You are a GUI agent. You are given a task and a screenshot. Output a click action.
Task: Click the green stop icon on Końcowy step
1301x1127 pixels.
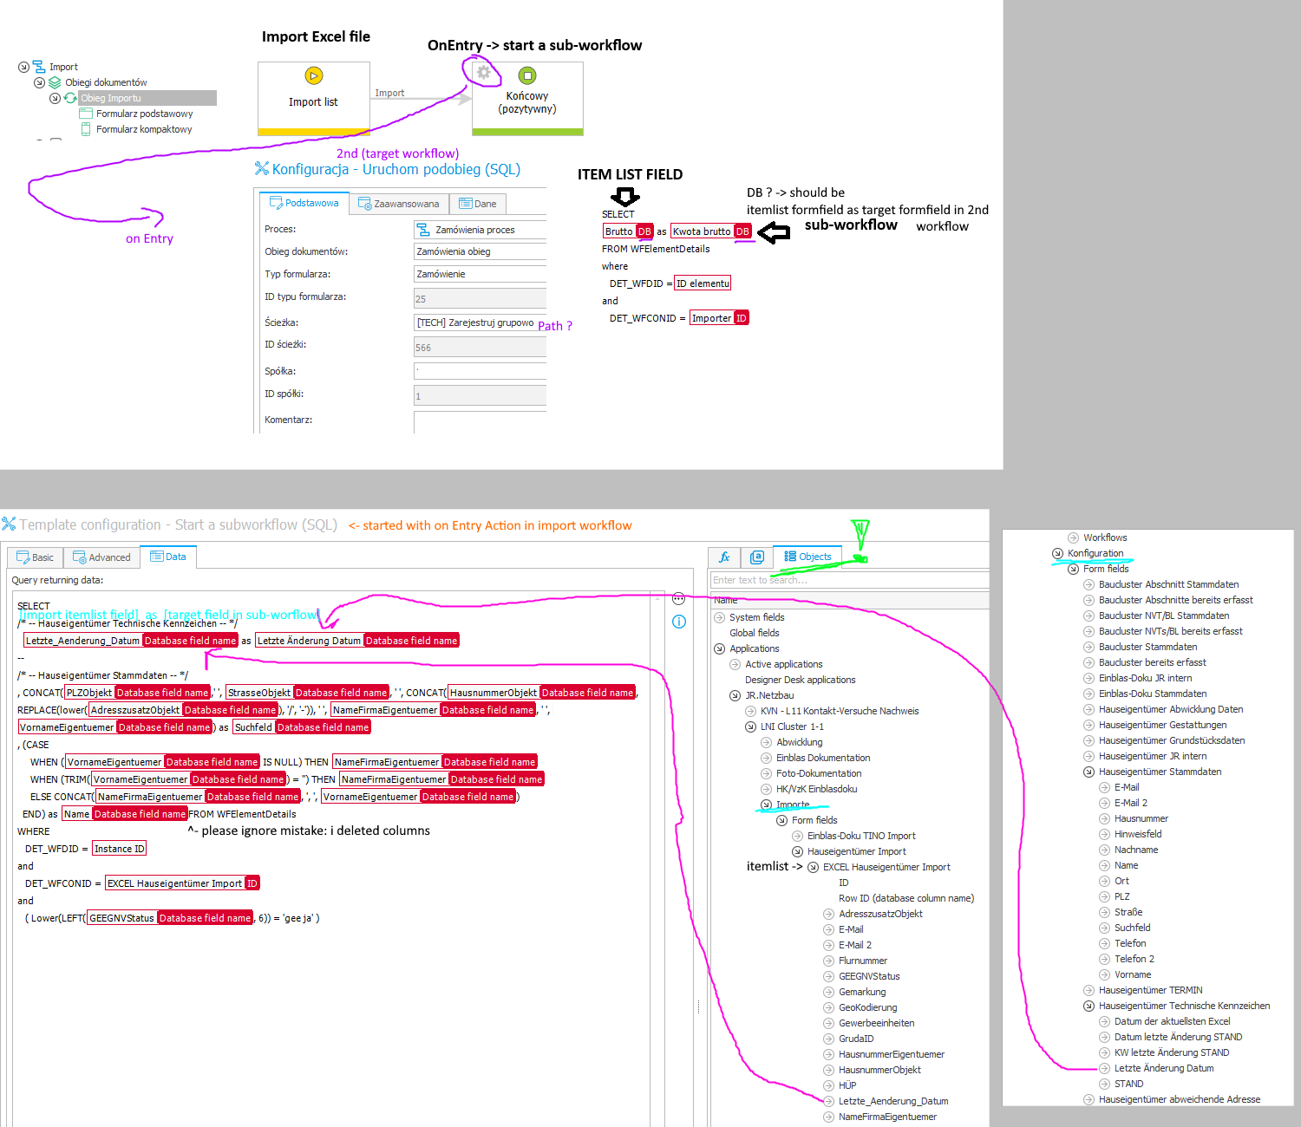(527, 75)
